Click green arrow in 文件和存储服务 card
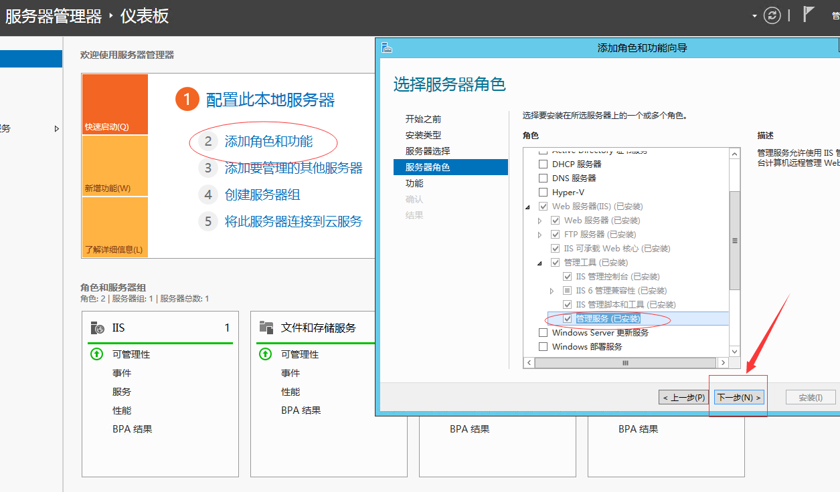This screenshot has width=840, height=492. [x=266, y=354]
